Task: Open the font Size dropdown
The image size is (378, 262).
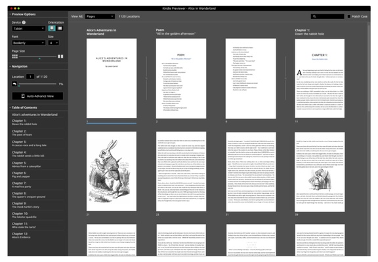Action: coord(54,43)
